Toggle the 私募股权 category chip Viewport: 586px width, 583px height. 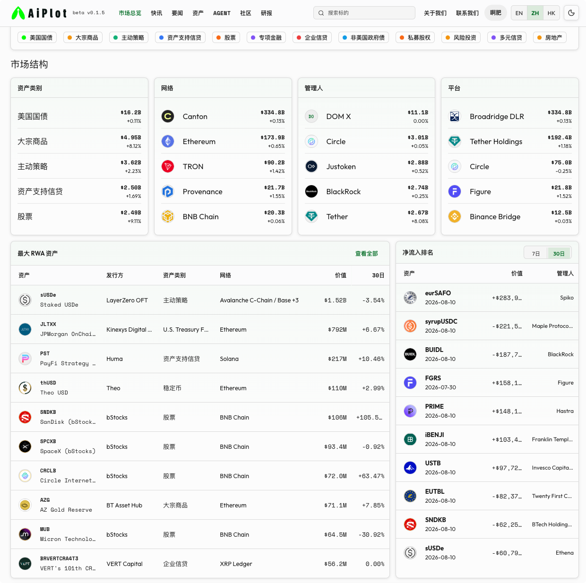click(x=415, y=38)
